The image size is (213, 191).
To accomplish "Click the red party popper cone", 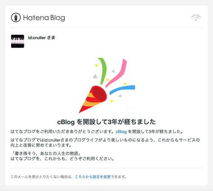I will point(93,99).
